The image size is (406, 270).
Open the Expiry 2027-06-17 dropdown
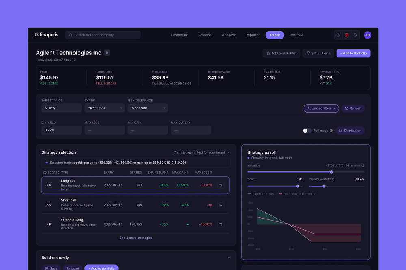pos(105,108)
